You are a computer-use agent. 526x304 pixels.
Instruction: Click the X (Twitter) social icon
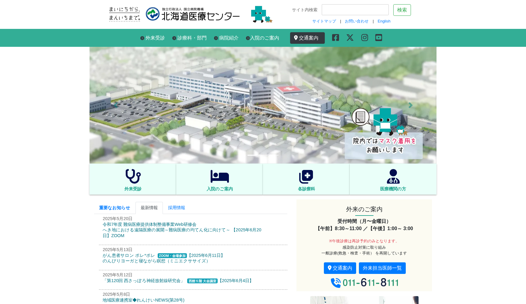click(350, 38)
